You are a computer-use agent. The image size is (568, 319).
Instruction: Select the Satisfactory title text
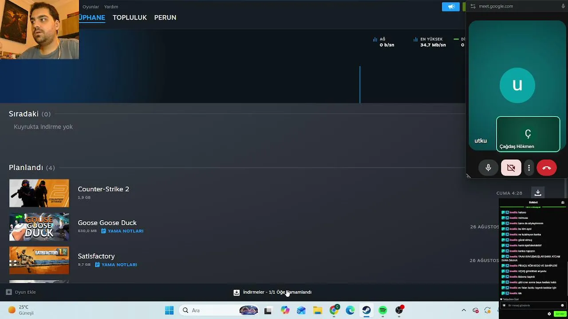[x=96, y=256]
